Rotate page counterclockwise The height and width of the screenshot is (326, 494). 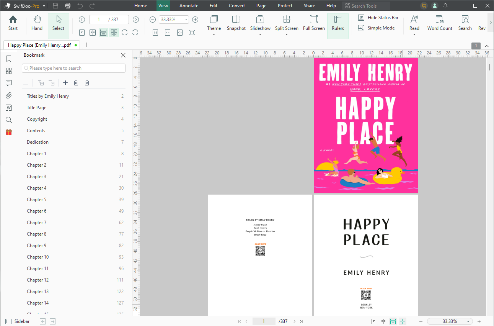click(x=135, y=33)
